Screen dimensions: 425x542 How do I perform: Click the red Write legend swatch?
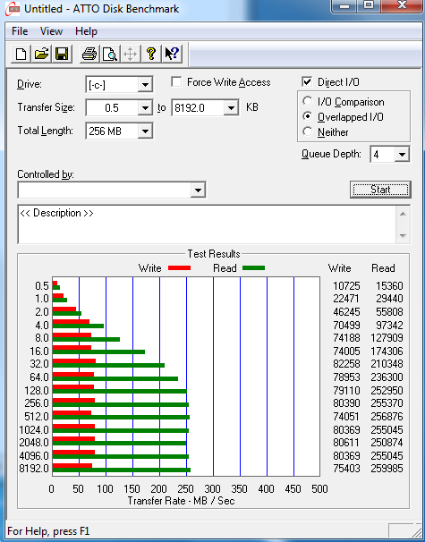tap(179, 268)
